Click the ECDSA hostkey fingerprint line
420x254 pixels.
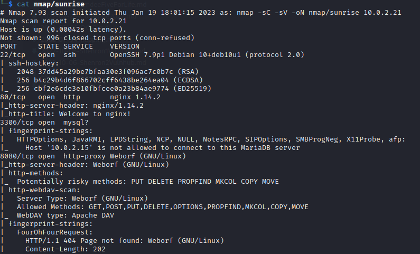click(x=110, y=80)
